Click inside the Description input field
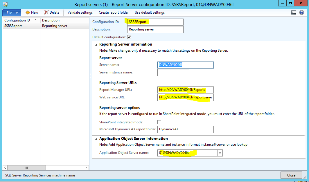 tap(155, 29)
